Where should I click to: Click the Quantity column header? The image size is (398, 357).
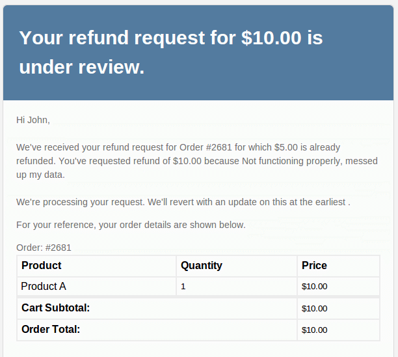(x=202, y=265)
